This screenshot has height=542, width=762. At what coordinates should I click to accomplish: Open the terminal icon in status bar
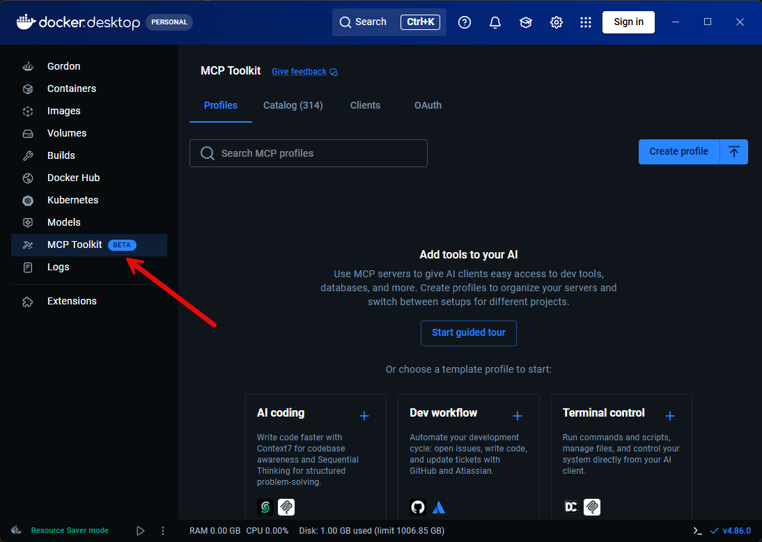[697, 531]
